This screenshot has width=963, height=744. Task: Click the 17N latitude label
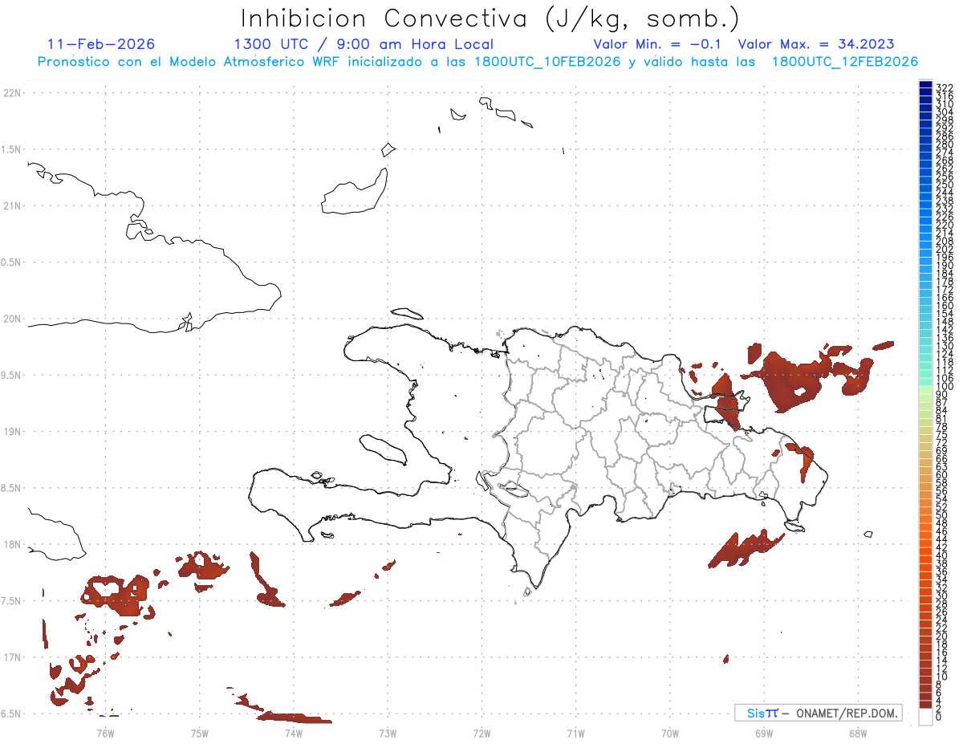coord(12,657)
